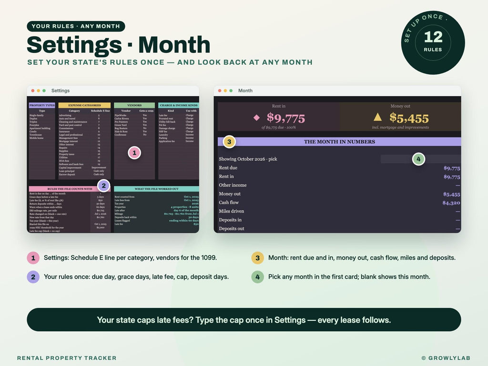
Task: Click the Other income row label
Action: coord(233,185)
